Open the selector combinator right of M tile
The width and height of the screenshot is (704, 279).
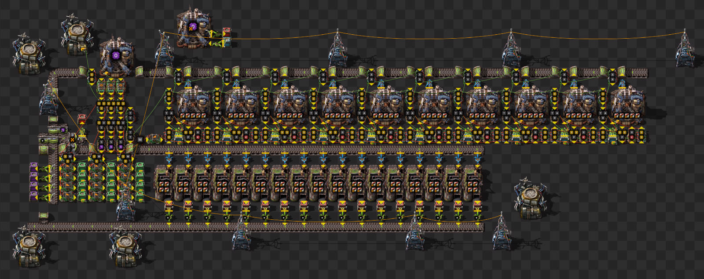click(x=154, y=139)
